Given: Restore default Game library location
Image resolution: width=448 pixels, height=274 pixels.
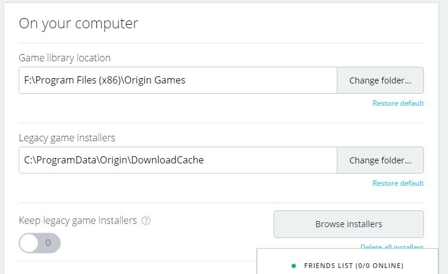Looking at the screenshot, I should [x=397, y=103].
